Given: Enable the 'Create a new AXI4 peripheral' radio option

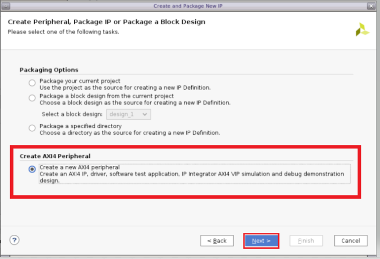Looking at the screenshot, I should 32,169.
